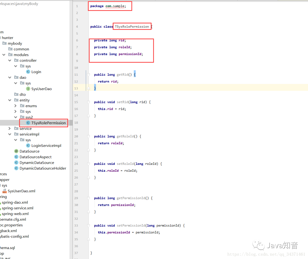Fold the getRid method at line 11
The image size is (308, 259).
(x=89, y=74)
